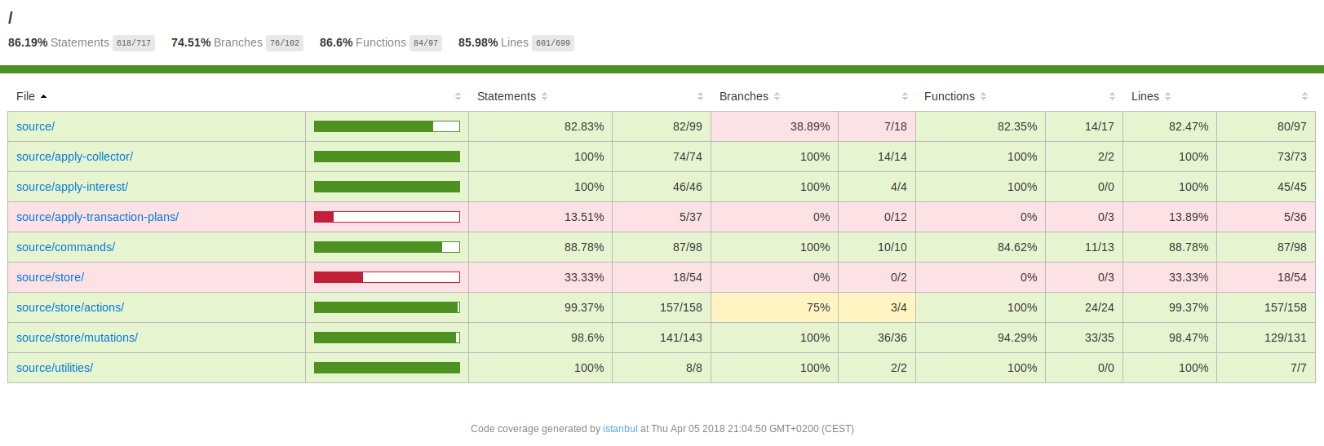Open source/apply-interest/ link
This screenshot has height=446, width=1324.
click(x=72, y=187)
